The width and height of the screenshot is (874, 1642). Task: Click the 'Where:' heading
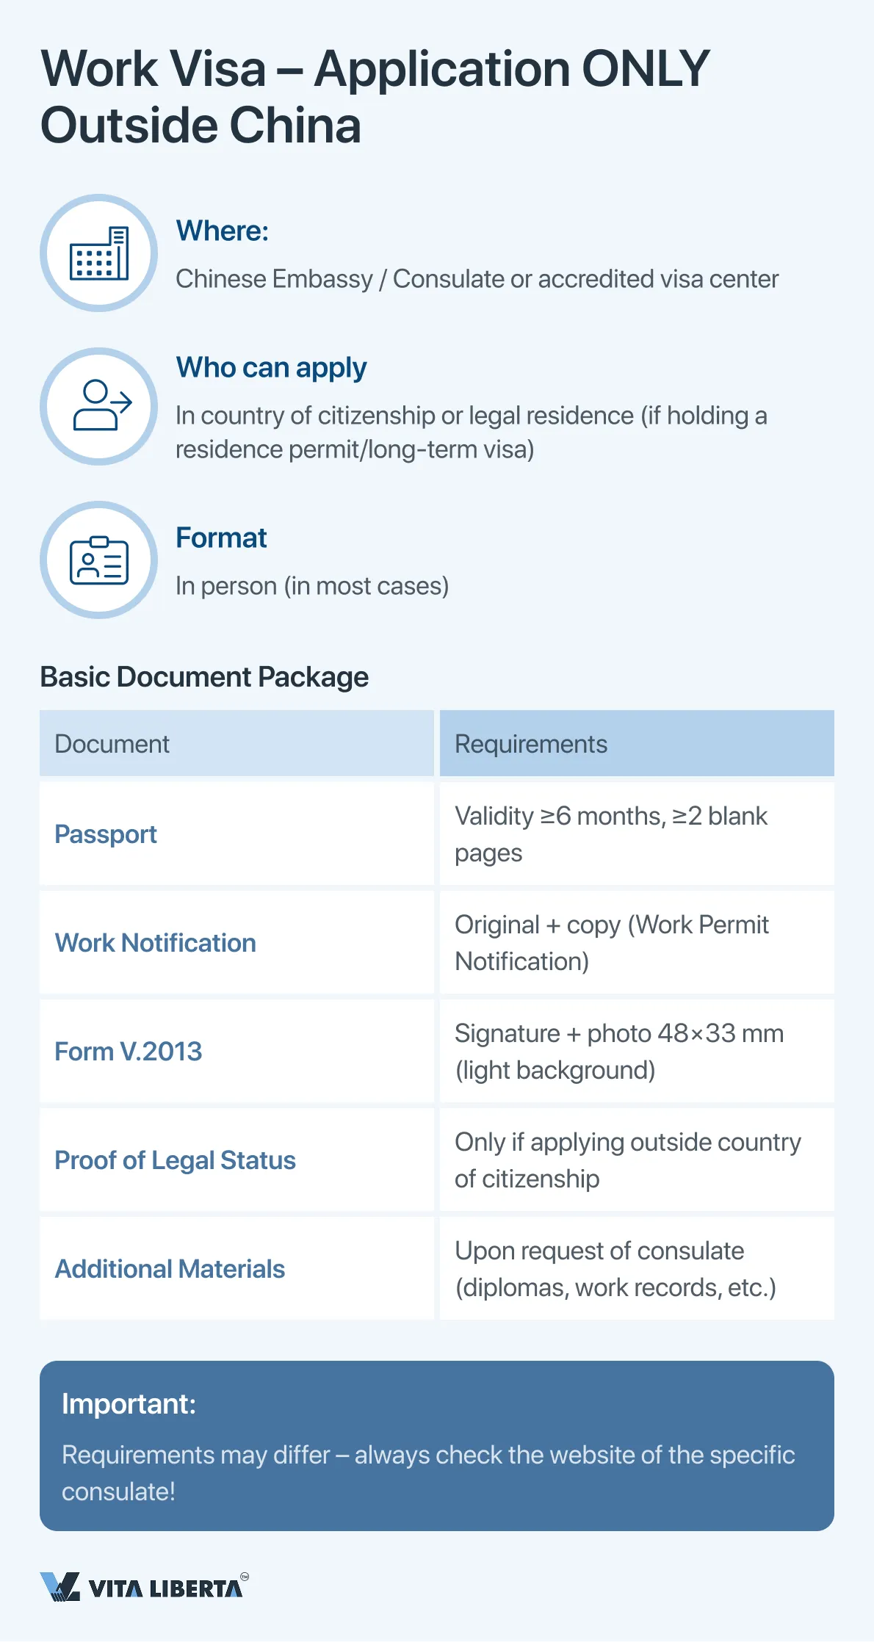click(222, 231)
